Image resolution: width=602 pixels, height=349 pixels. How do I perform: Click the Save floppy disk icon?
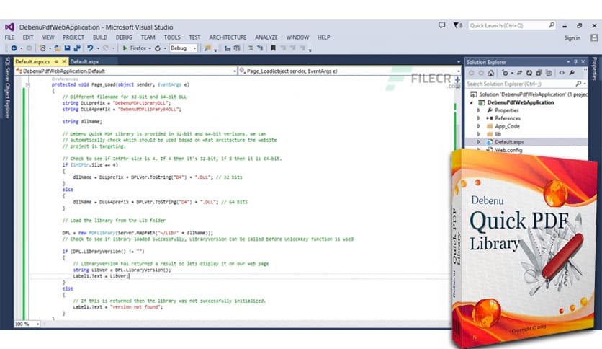coord(67,48)
